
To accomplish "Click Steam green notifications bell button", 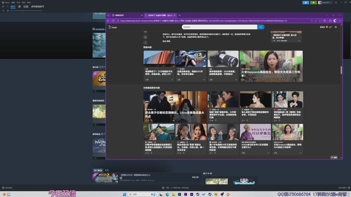I will [313, 3].
